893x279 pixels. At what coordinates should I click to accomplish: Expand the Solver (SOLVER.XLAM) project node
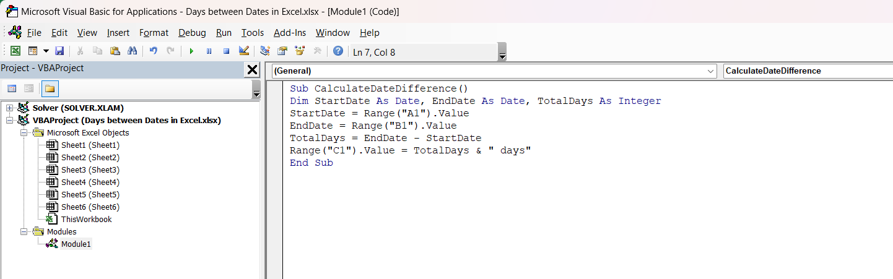click(x=9, y=108)
